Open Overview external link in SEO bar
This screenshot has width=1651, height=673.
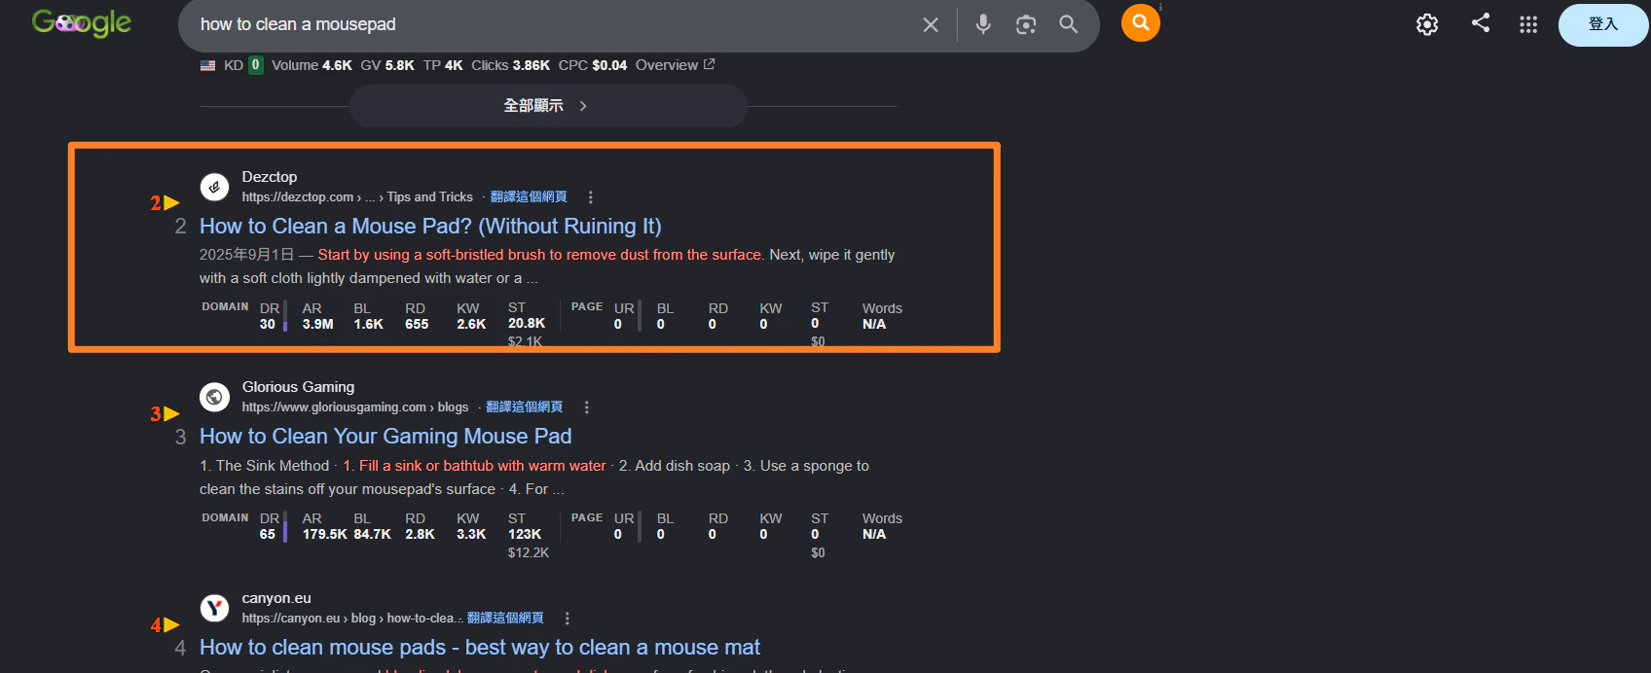coord(676,65)
